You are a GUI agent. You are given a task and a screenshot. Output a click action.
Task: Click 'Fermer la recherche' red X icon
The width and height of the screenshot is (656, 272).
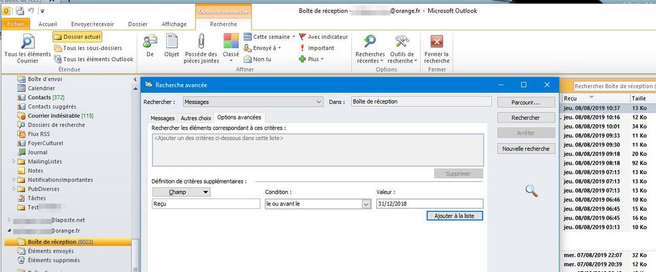pos(437,41)
